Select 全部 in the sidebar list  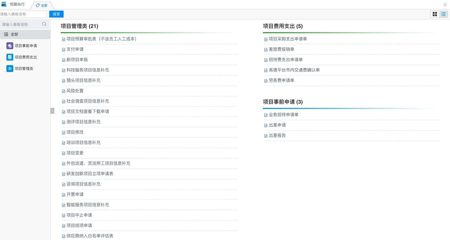pyautogui.click(x=14, y=34)
